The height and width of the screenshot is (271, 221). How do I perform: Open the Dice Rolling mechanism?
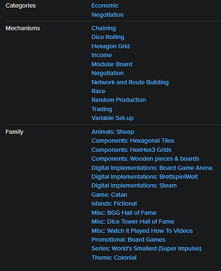tap(108, 37)
